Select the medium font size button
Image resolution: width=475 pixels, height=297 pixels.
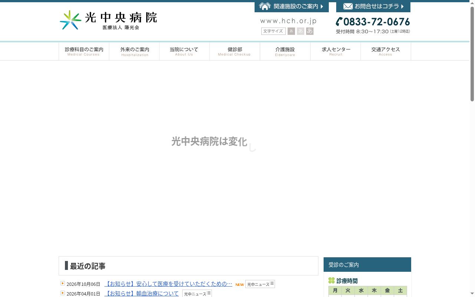301,31
